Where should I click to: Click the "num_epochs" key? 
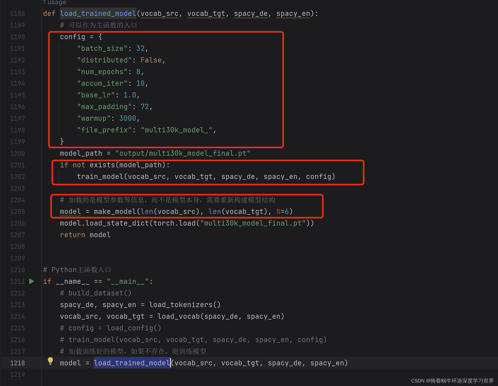tap(102, 72)
